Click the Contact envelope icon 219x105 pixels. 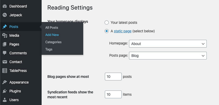(5, 62)
